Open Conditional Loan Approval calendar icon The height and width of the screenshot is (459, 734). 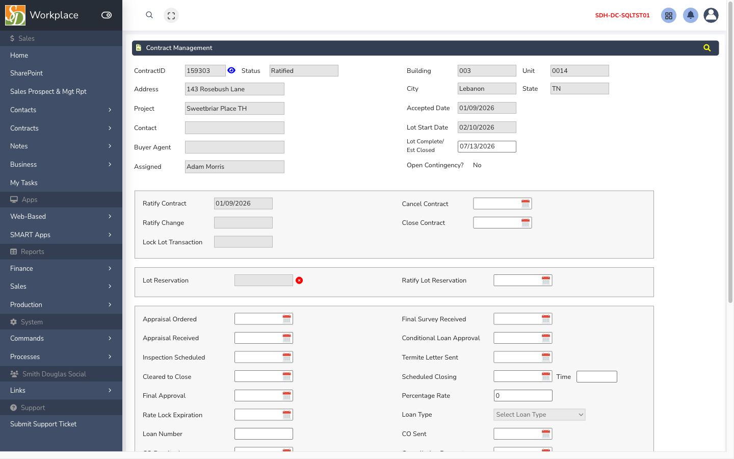click(x=546, y=338)
